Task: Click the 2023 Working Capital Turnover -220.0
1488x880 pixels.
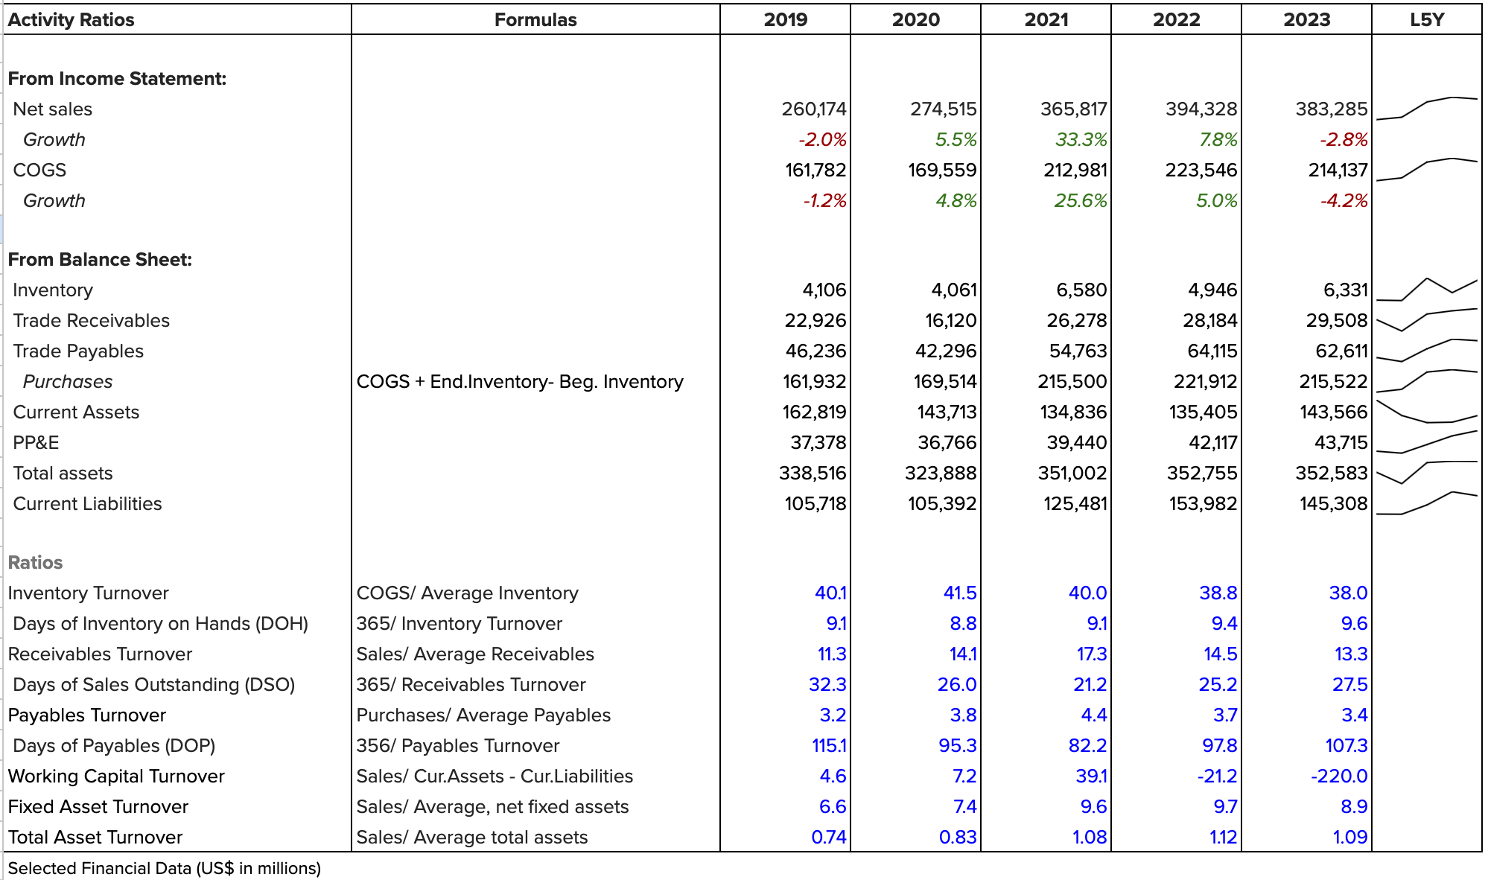Action: coord(1338,777)
